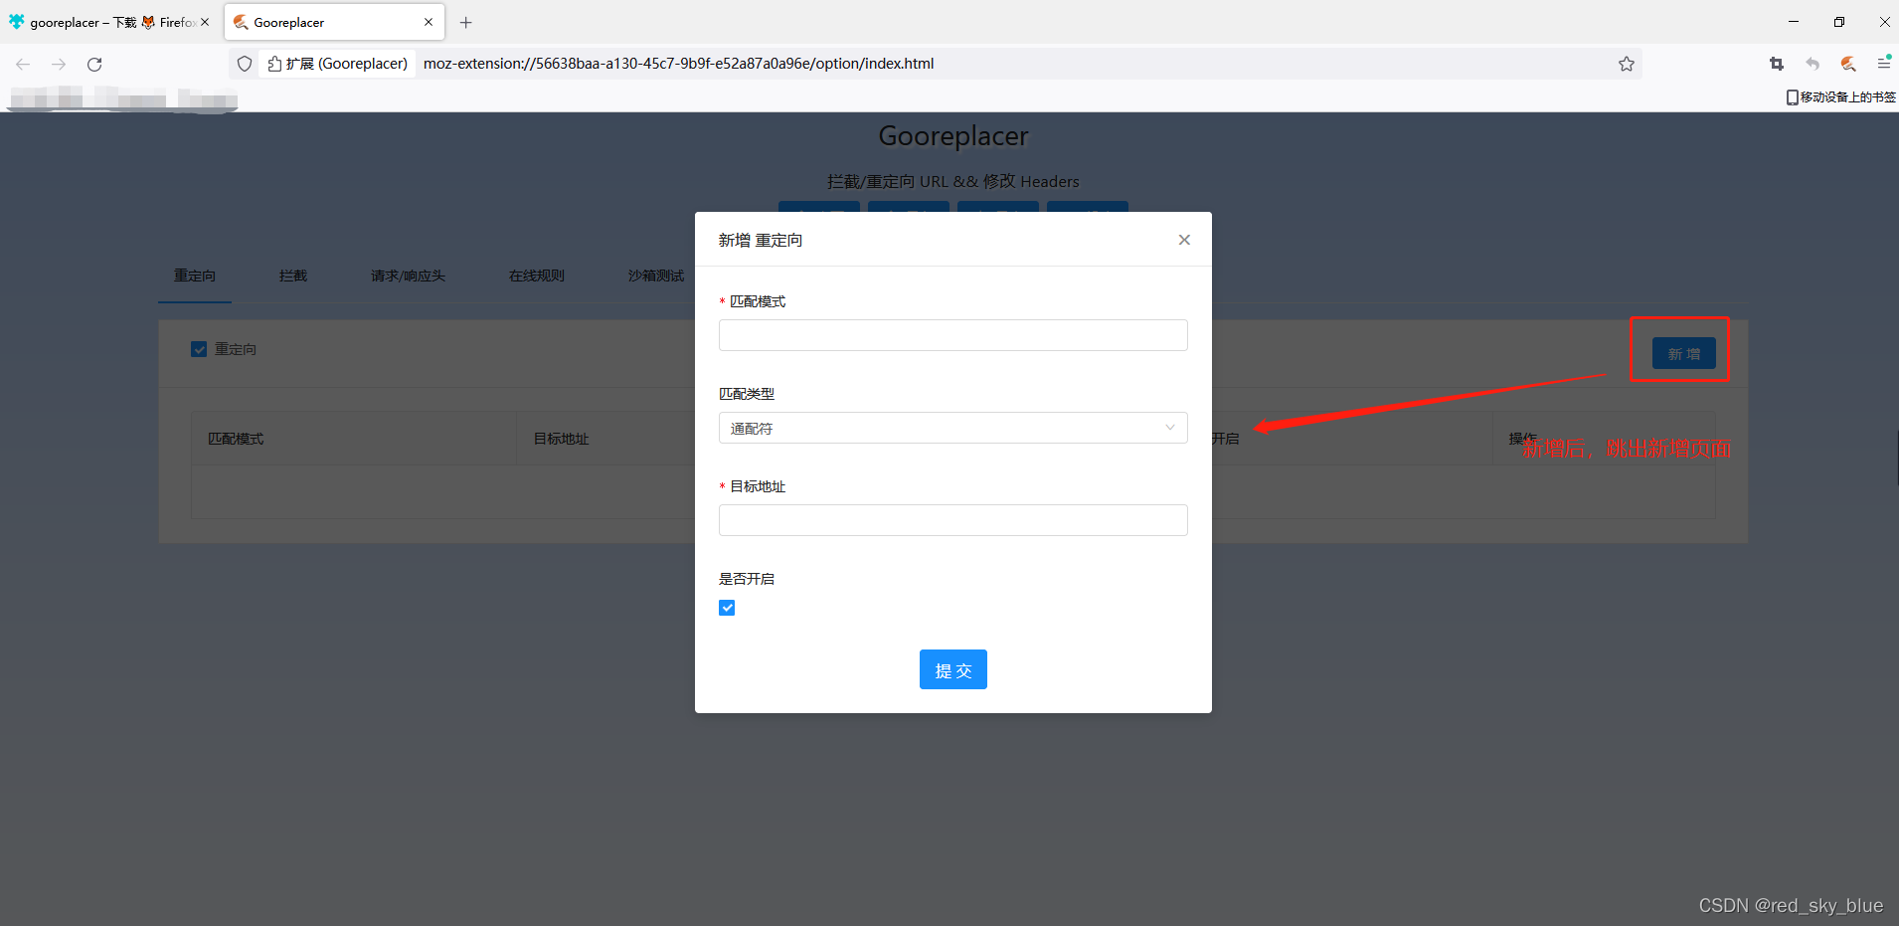Click the extension puzzle icon in address bar

click(275, 64)
